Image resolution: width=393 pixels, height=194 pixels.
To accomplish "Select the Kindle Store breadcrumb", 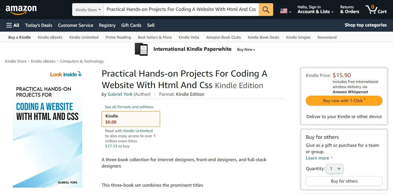I will (x=16, y=61).
